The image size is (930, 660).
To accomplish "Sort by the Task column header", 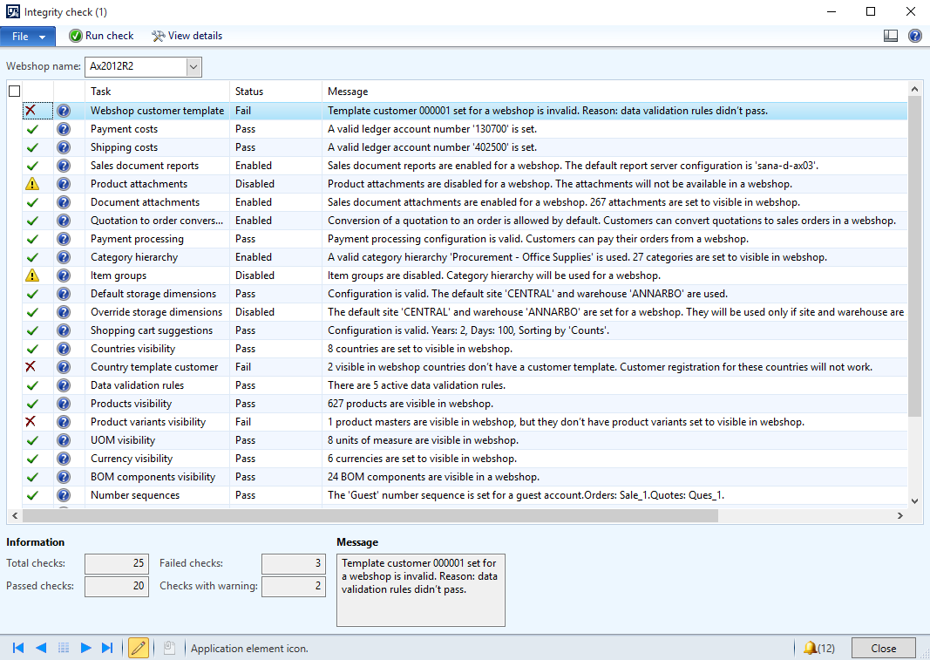I will 157,91.
